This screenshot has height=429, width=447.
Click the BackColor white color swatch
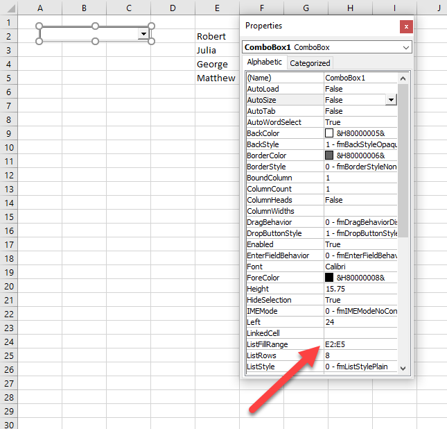coord(329,133)
